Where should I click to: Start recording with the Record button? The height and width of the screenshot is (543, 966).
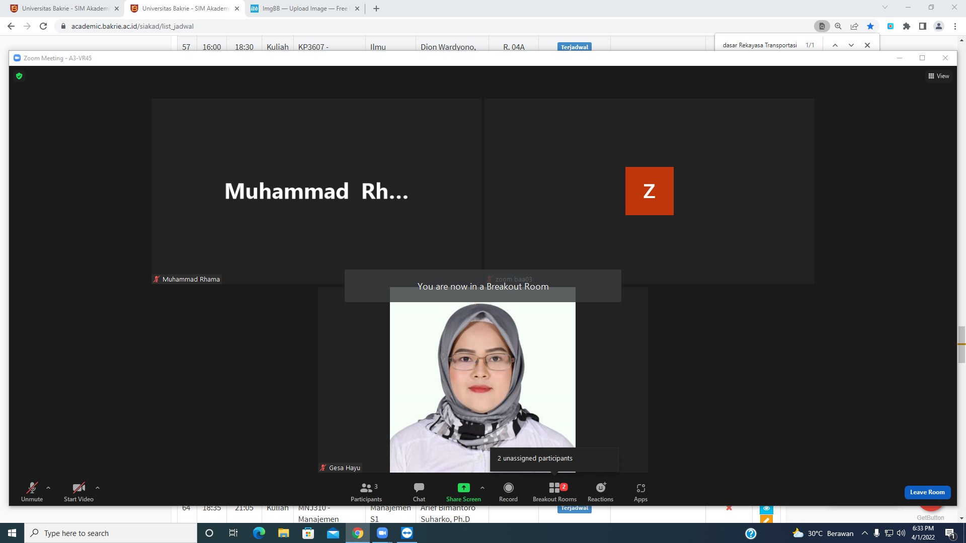pos(508,492)
